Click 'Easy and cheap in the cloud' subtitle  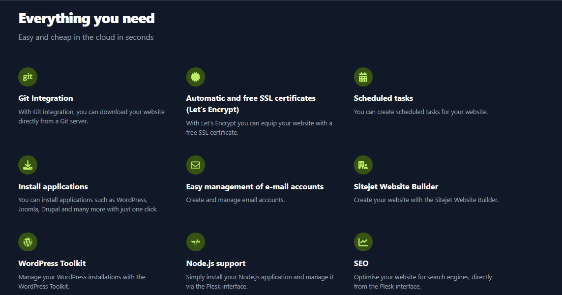coord(86,37)
